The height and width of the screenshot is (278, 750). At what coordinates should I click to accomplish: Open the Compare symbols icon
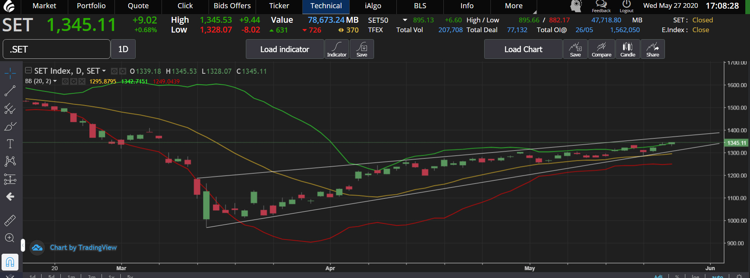601,49
